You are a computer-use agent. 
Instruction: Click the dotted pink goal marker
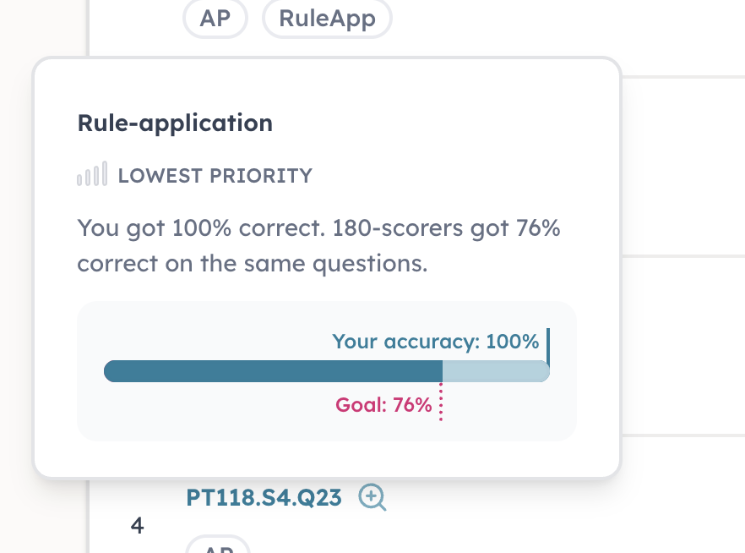441,402
